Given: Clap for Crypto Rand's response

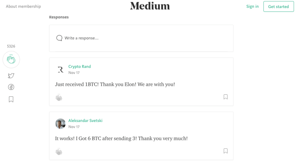Looking at the screenshot, I should [x=59, y=97].
